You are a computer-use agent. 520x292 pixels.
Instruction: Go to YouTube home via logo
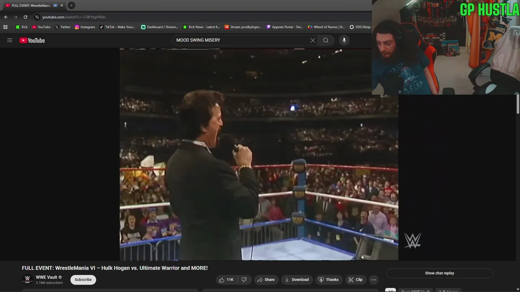click(32, 40)
